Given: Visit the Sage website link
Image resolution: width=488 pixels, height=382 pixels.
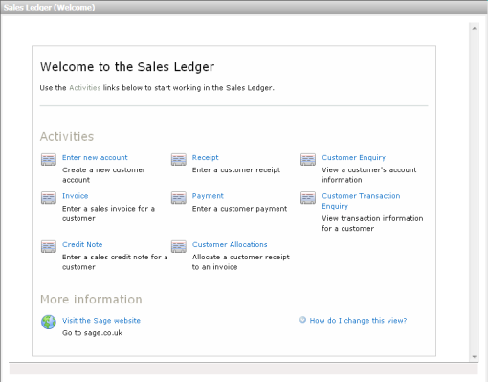Looking at the screenshot, I should [x=101, y=321].
